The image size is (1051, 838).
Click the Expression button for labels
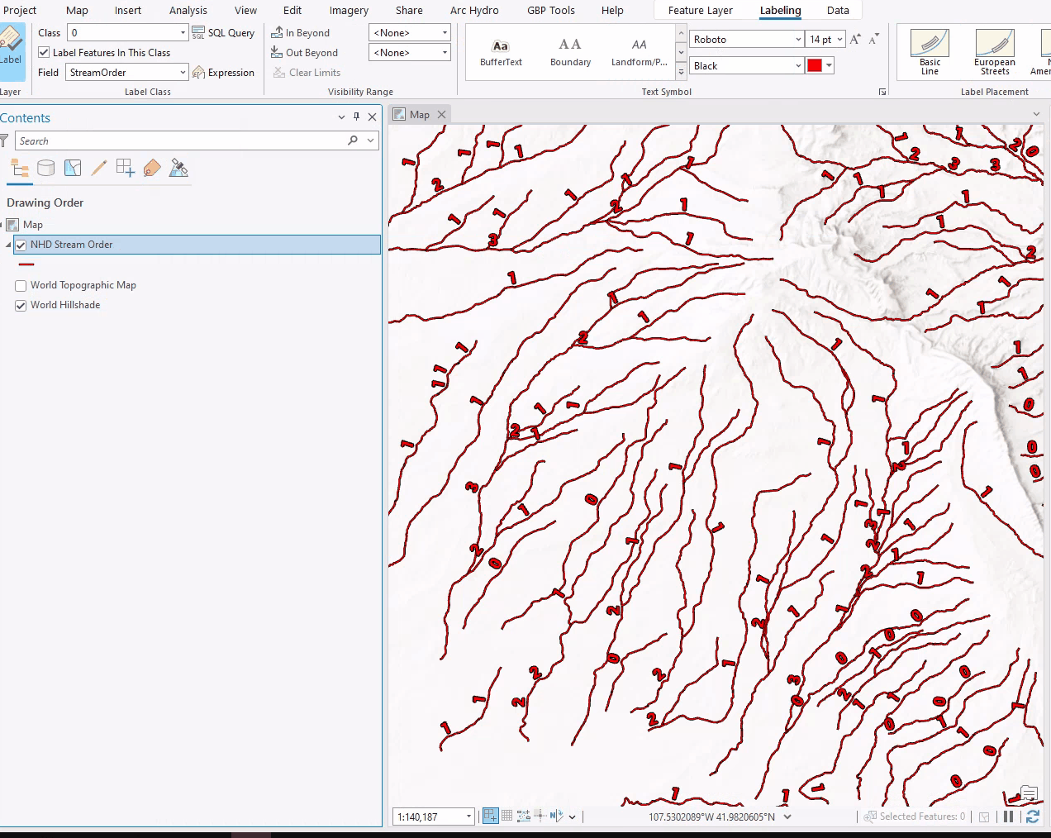click(x=224, y=72)
